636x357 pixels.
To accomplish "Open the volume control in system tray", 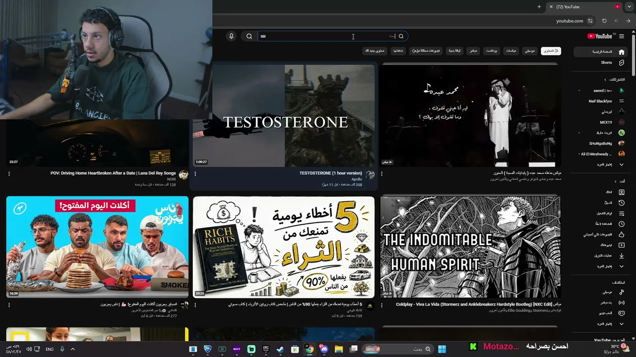I will pos(29,349).
